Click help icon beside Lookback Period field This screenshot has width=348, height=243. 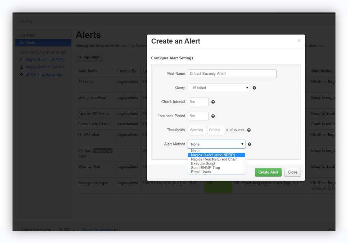pos(213,116)
